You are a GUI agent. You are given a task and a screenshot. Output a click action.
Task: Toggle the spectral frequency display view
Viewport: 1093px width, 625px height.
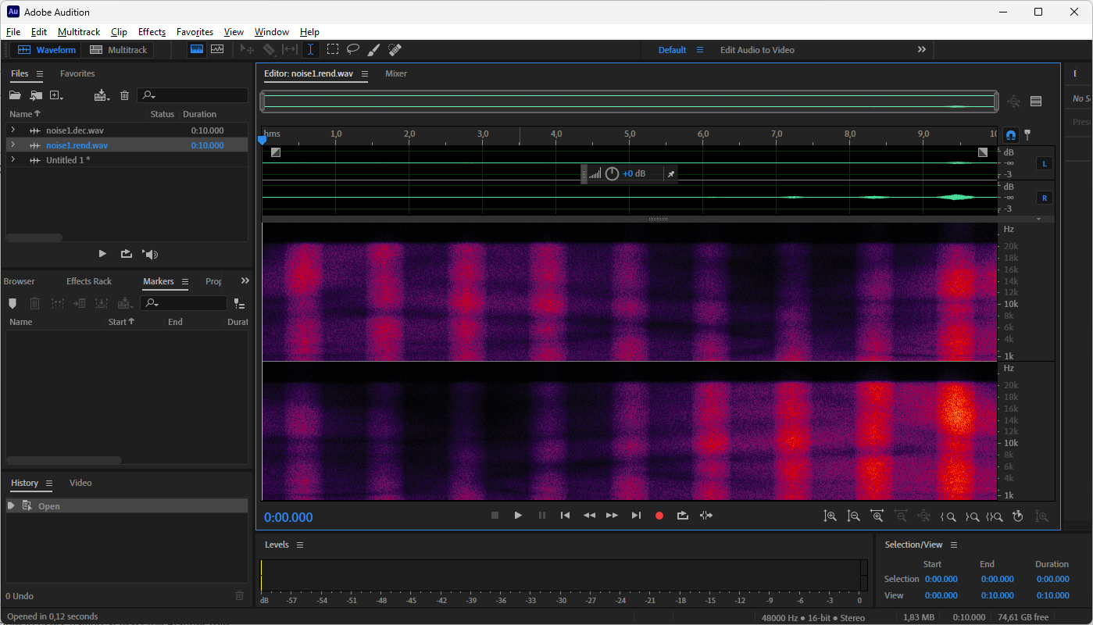[197, 49]
